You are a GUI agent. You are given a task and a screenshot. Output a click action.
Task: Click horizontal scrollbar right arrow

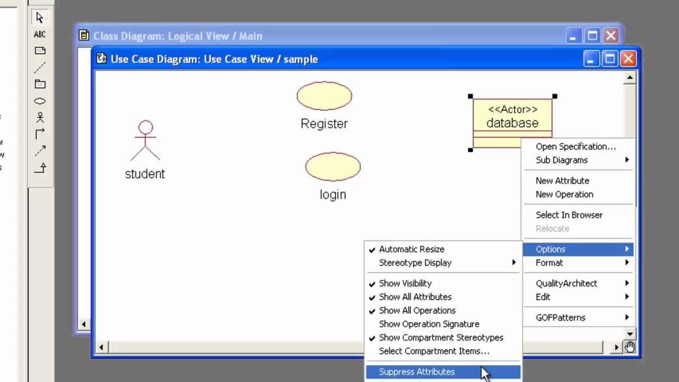tap(616, 348)
